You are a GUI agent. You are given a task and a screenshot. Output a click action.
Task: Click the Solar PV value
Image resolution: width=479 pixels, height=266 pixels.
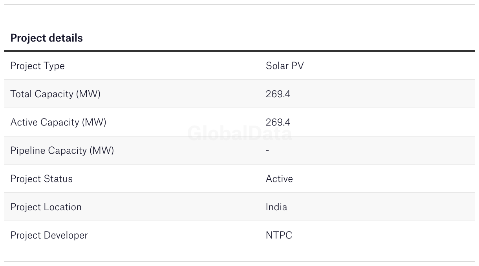point(285,66)
